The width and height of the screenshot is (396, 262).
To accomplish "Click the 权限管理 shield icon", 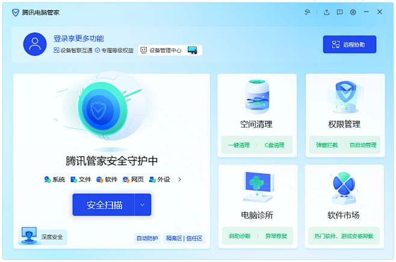I will (x=345, y=97).
